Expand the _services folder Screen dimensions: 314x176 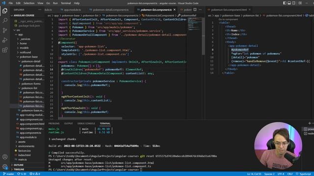pos(25,39)
